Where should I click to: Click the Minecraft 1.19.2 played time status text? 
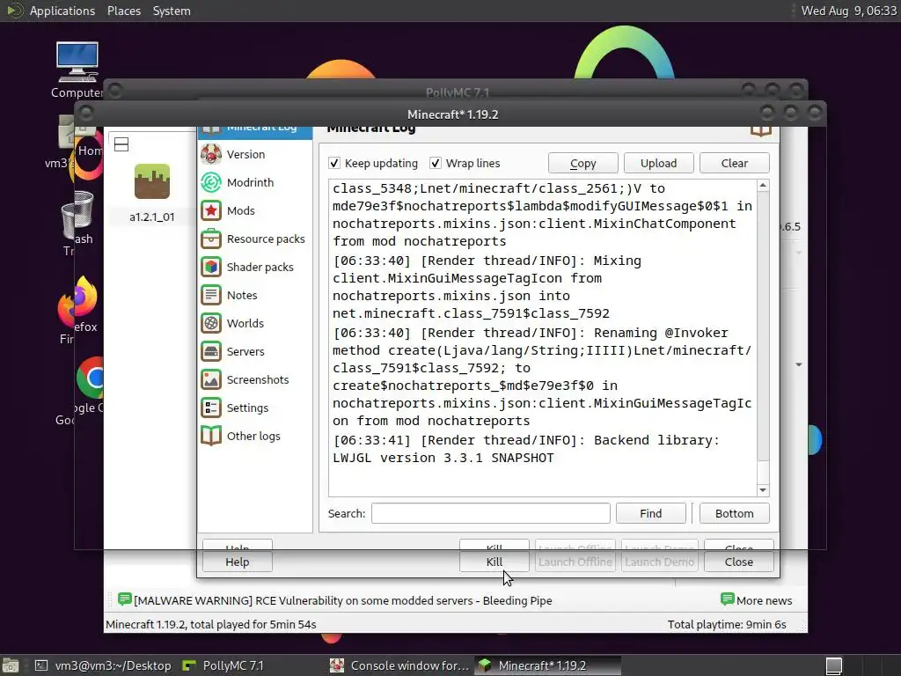211,624
